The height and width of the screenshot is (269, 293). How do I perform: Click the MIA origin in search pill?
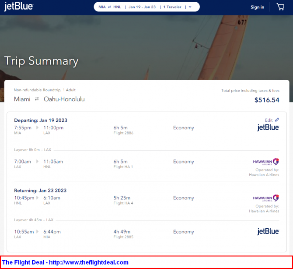[x=102, y=7]
